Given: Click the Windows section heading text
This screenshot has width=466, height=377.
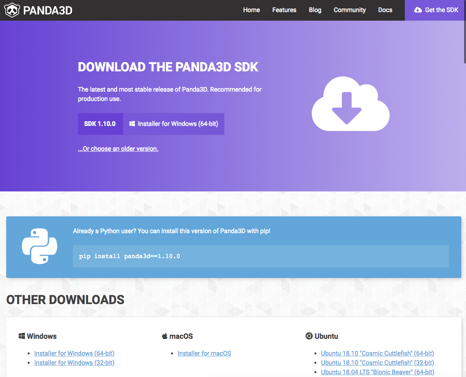Looking at the screenshot, I should 42,336.
